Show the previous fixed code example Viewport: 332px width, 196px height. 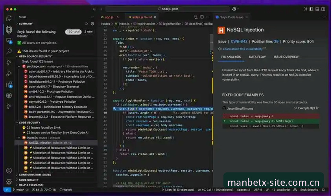pos(295,108)
